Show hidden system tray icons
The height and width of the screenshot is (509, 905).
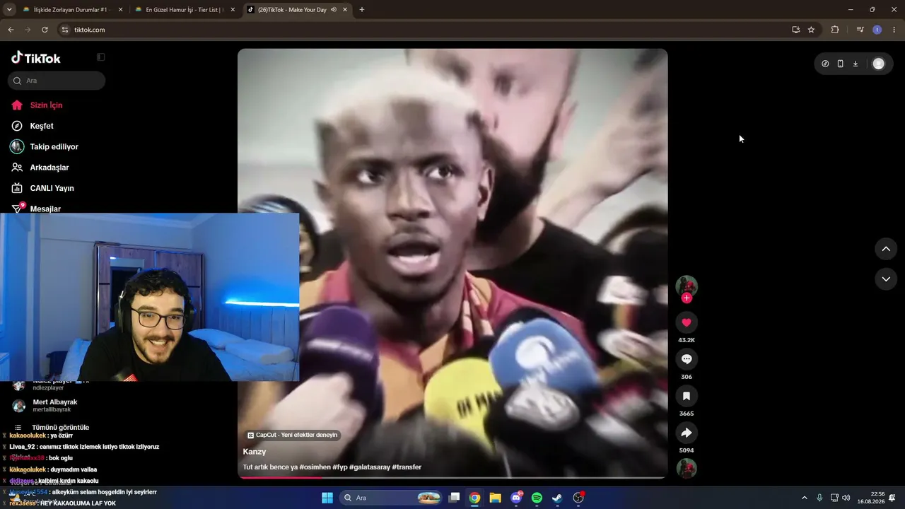tap(804, 498)
